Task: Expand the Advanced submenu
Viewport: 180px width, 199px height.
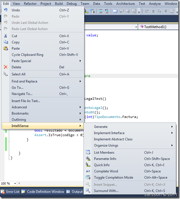Action: coord(80,107)
